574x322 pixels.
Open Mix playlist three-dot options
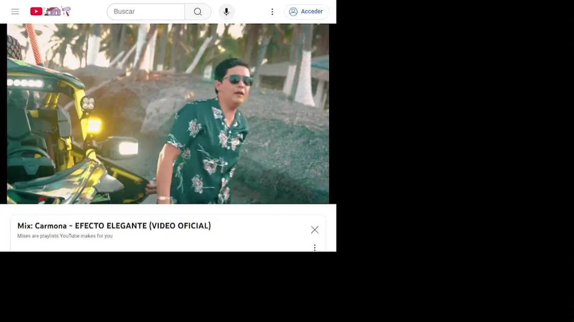coord(315,247)
